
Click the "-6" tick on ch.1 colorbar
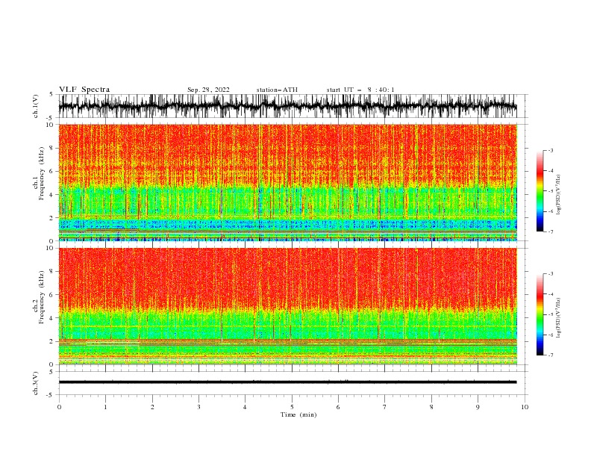pyautogui.click(x=550, y=211)
